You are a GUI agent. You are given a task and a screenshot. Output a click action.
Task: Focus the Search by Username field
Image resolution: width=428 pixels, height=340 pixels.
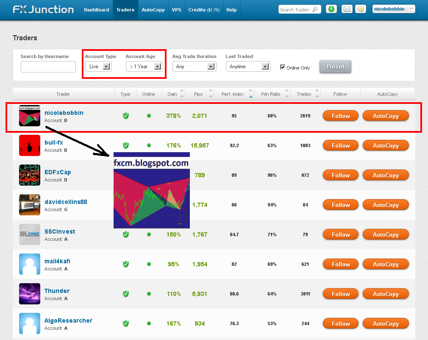pos(48,67)
